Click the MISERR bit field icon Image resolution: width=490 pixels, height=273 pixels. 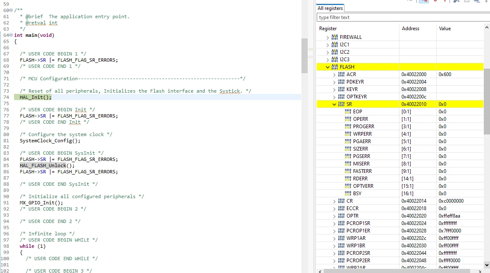[348, 163]
